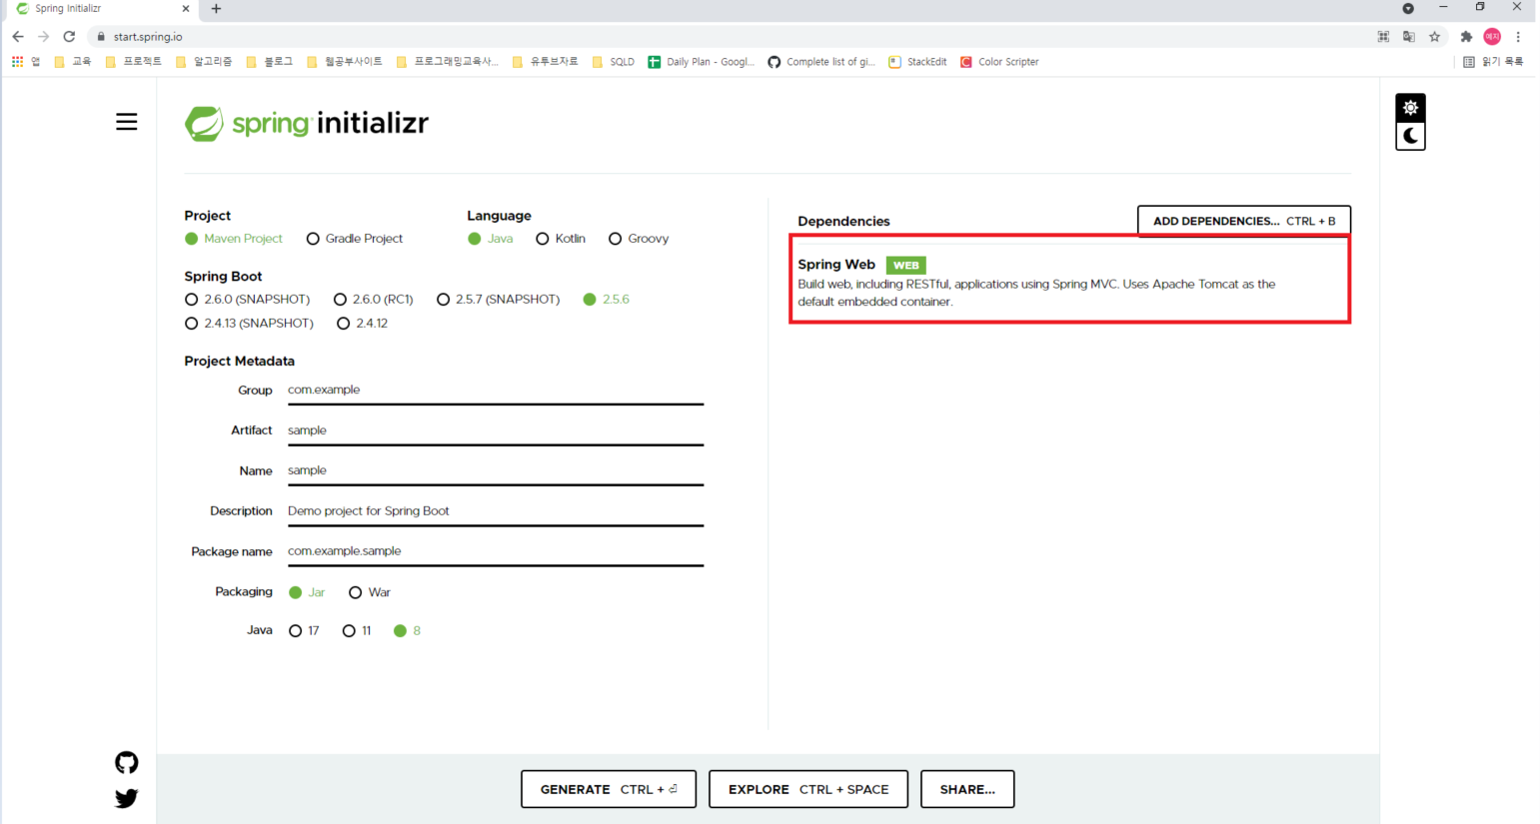The image size is (1540, 824).
Task: Open the reading list button
Action: [1493, 62]
